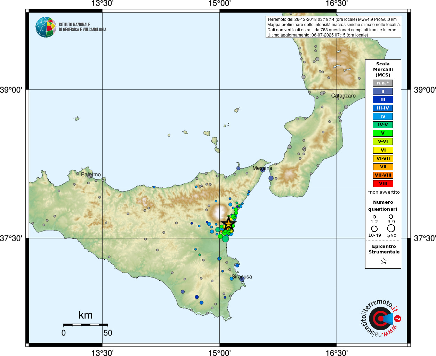Image resolution: width=436 pixels, height=356 pixels.
Task: Click the *non avvertito footnote text
Action: pos(383,192)
